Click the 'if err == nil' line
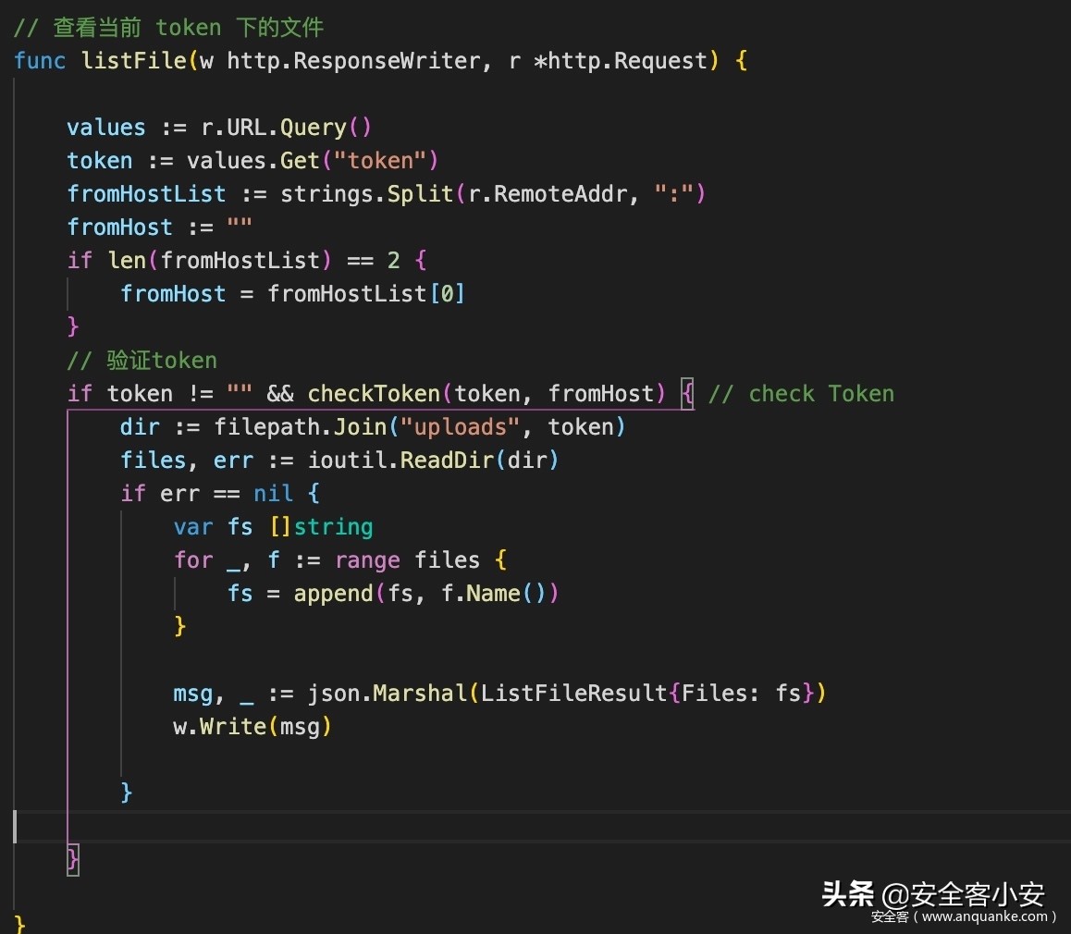This screenshot has height=934, width=1071. tap(220, 494)
